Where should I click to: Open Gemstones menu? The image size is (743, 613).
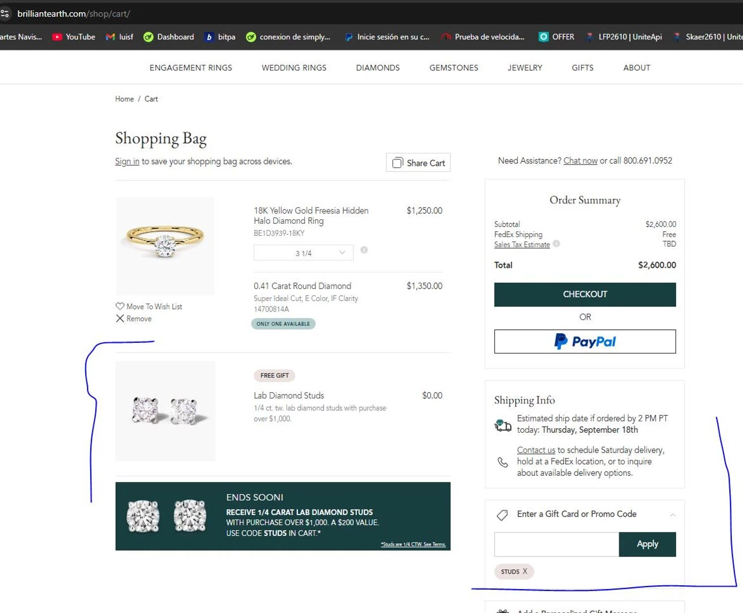click(454, 68)
